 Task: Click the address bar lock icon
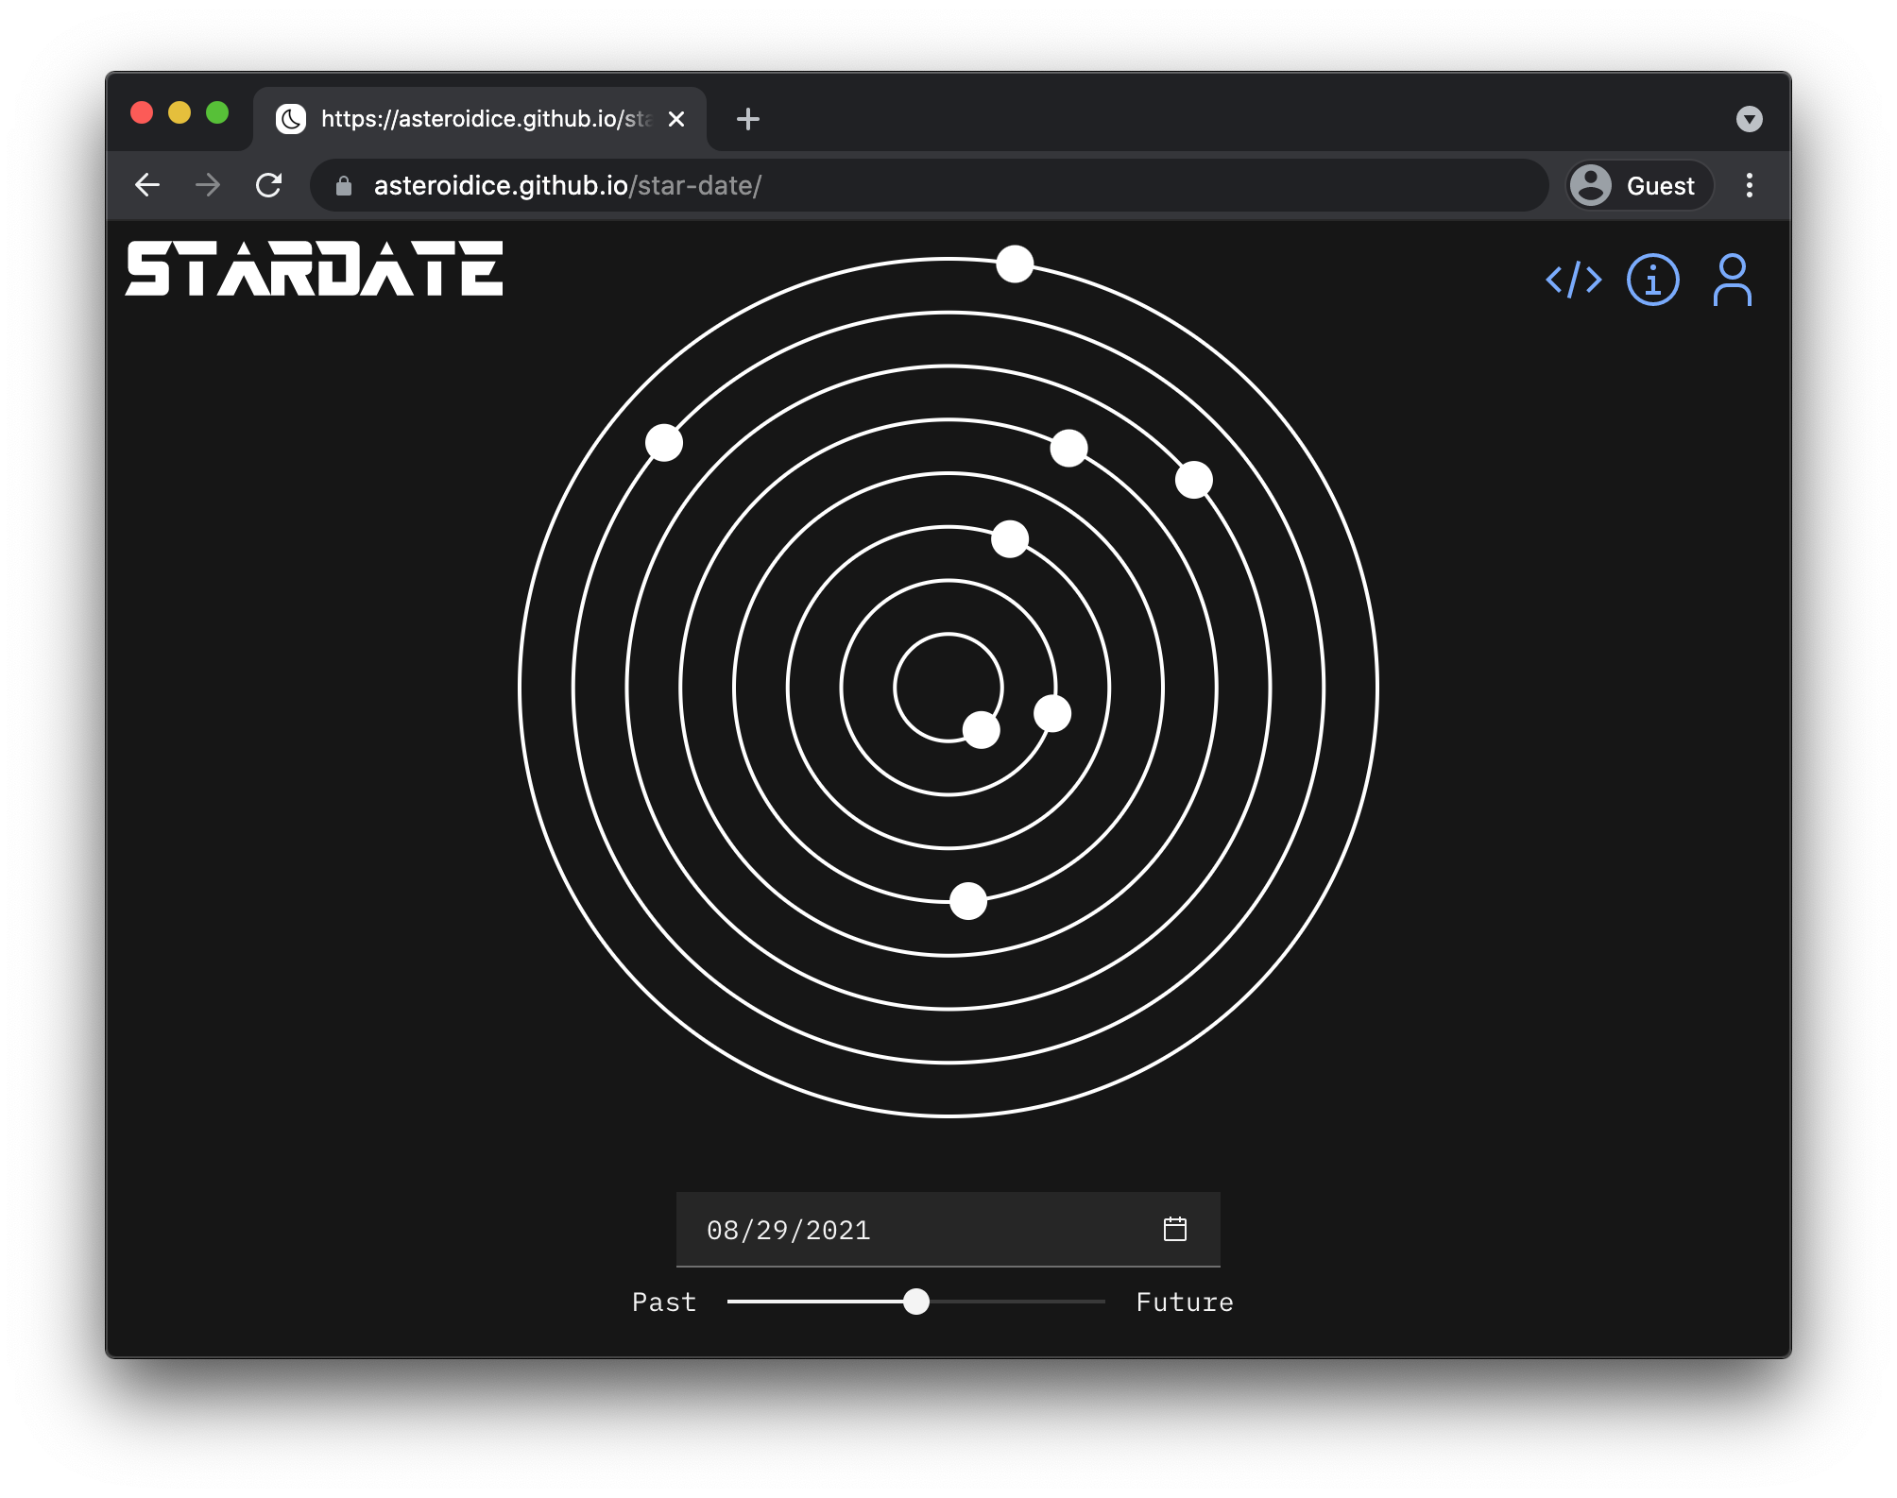pos(344,186)
